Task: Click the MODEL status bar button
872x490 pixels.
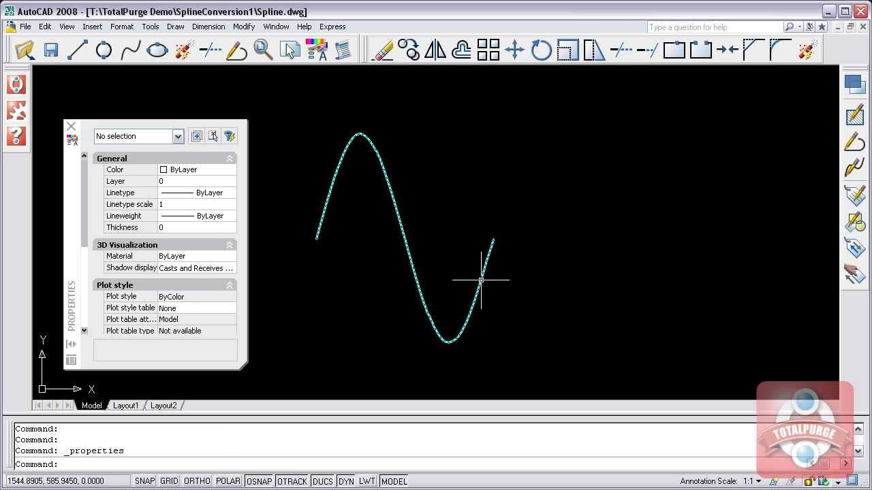Action: point(394,481)
